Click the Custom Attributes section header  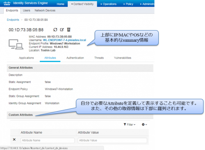[x=80, y=115]
